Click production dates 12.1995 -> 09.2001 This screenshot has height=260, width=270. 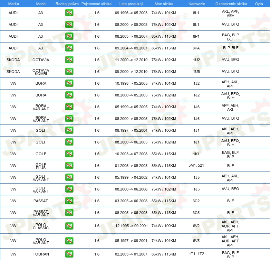pyautogui.click(x=132, y=226)
